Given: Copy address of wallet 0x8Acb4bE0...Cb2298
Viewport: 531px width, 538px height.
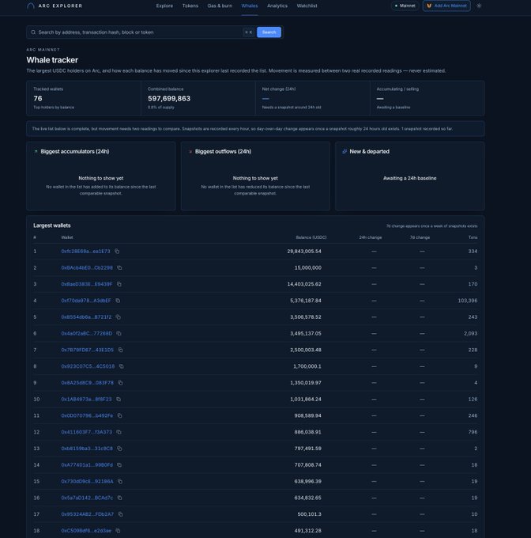Looking at the screenshot, I should 119,267.
